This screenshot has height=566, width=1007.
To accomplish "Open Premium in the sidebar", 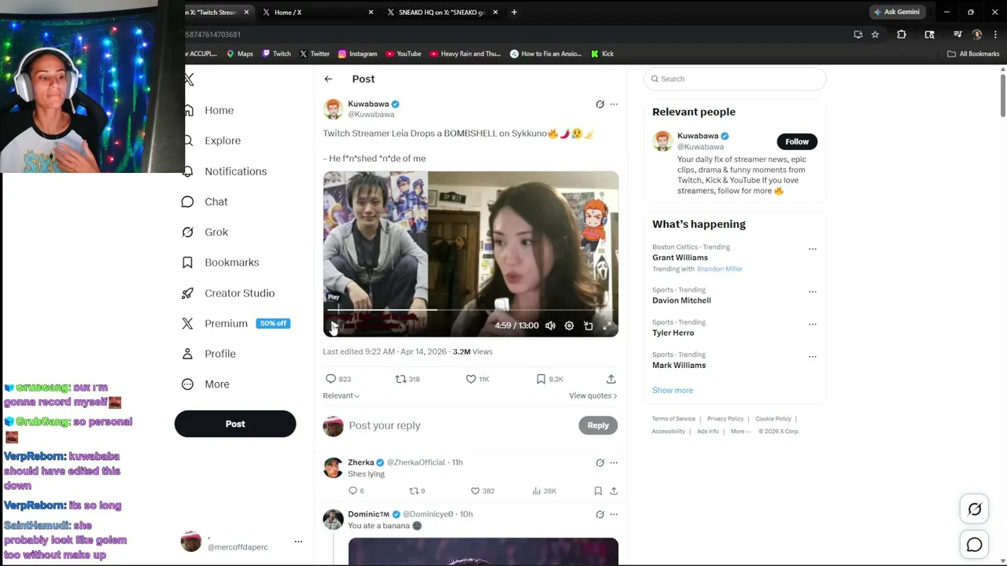I will click(226, 323).
